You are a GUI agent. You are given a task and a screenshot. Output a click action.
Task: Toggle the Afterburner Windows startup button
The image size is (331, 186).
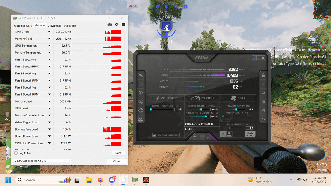pyautogui.click(x=254, y=58)
